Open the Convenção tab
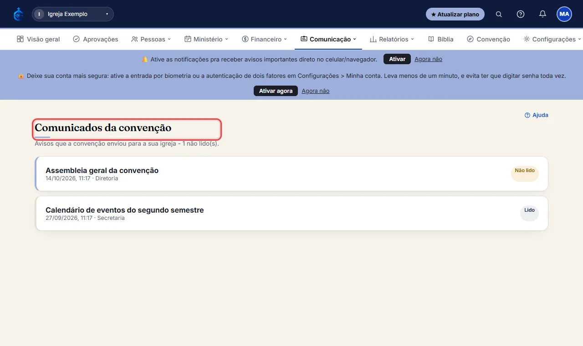Screen dimensions: 583x346 tap(489, 39)
